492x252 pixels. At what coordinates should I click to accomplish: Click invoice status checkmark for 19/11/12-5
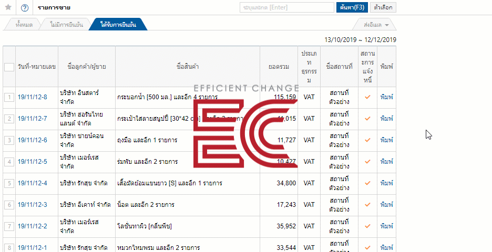[x=367, y=161]
